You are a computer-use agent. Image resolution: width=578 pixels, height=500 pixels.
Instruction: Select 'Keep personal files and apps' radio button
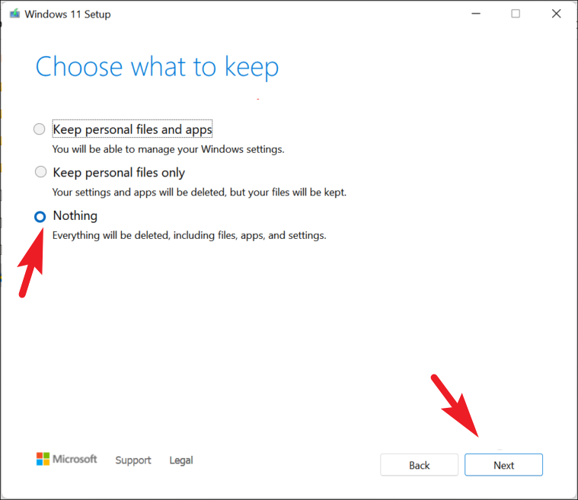pos(40,129)
